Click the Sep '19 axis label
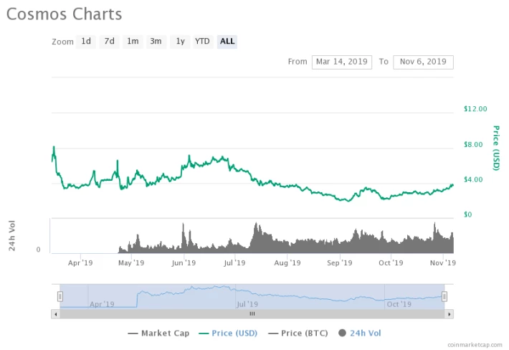 [340, 263]
